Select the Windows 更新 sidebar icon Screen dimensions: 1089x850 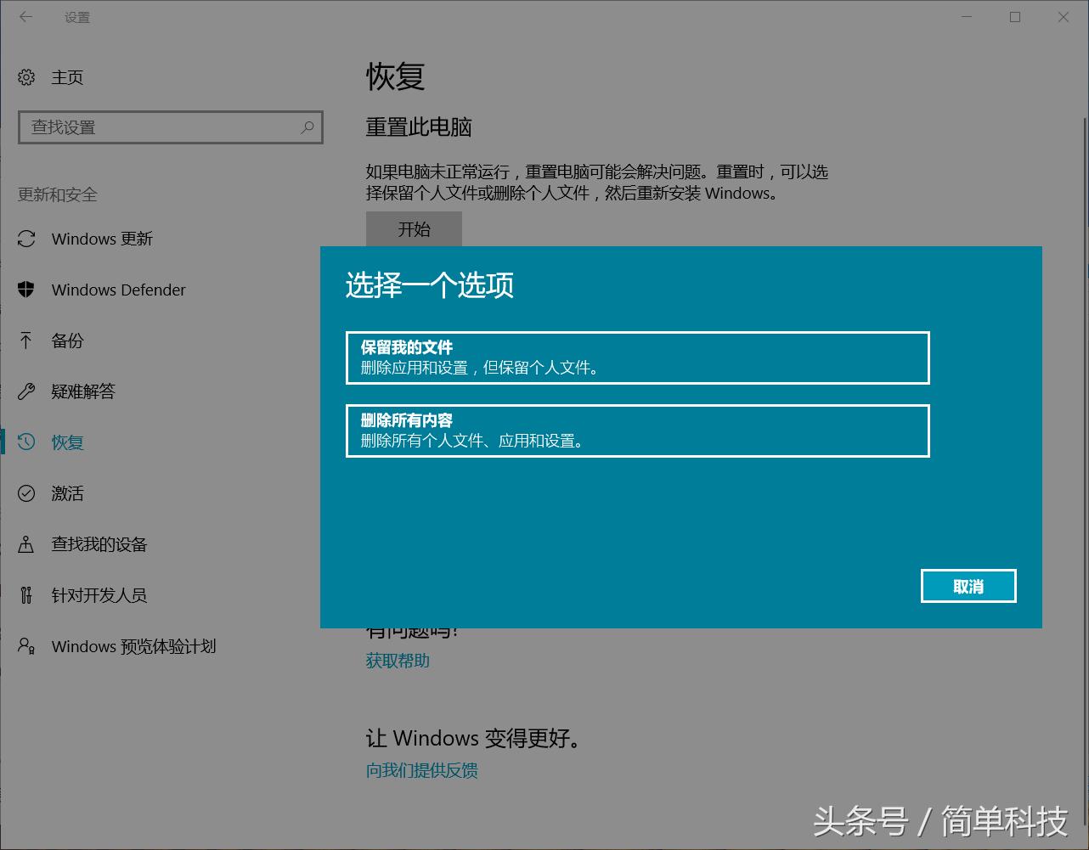click(x=27, y=239)
